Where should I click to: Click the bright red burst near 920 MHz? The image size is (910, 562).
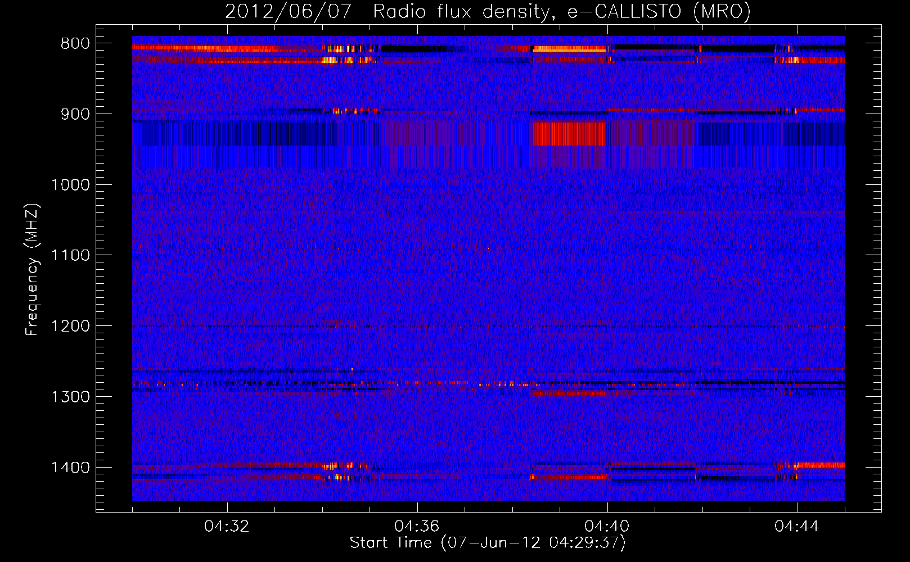point(569,134)
